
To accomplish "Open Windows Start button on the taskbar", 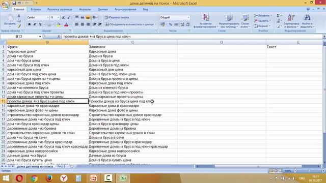I will click(x=6, y=178).
